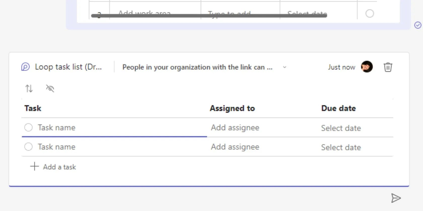This screenshot has height=211, width=423.
Task: Mark the second Task name as complete
Action: click(x=28, y=147)
